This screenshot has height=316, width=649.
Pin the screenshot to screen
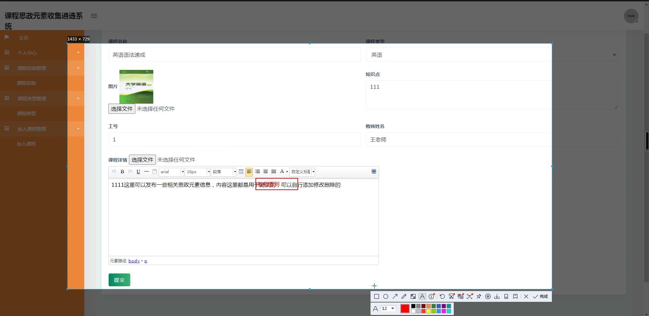(479, 296)
